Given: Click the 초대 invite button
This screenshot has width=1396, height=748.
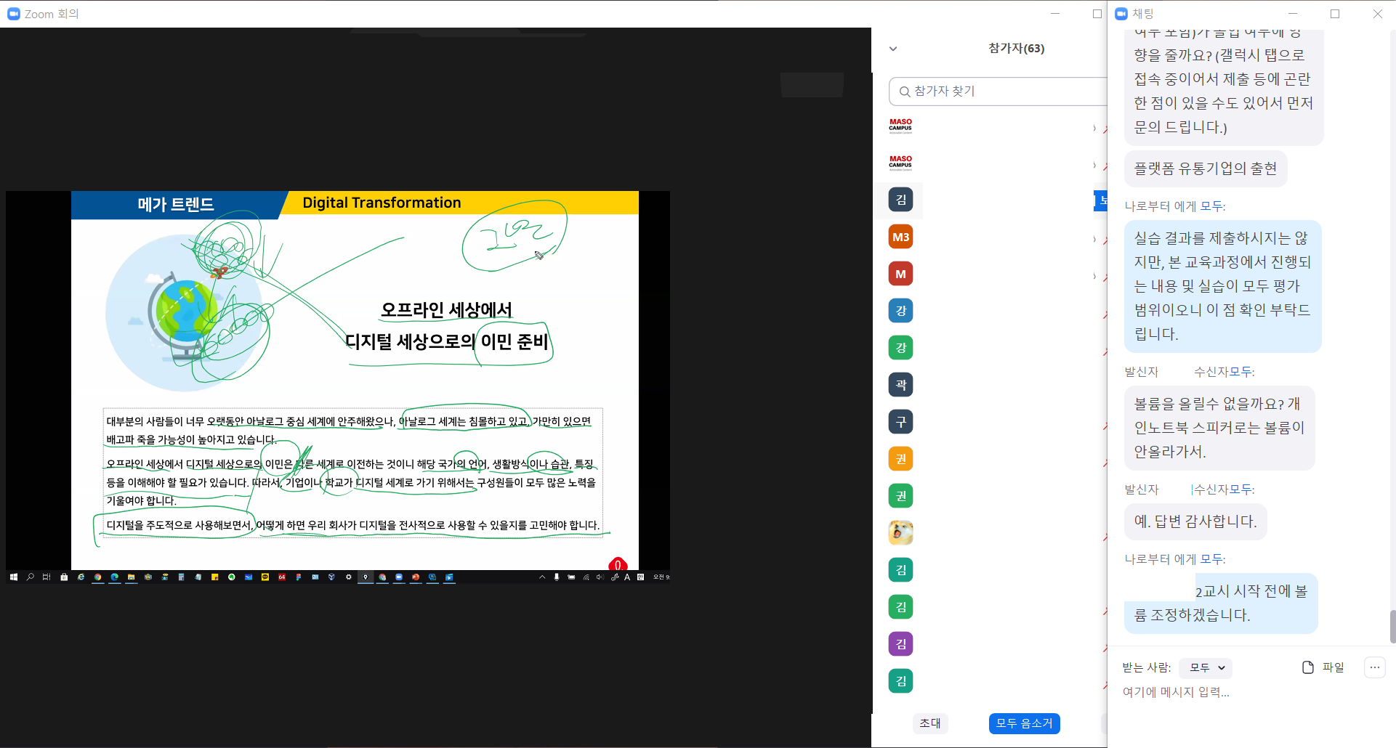Looking at the screenshot, I should (929, 723).
